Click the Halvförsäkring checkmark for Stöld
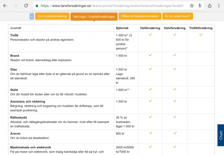Viewport: 224px width, 155px height. tap(175, 89)
